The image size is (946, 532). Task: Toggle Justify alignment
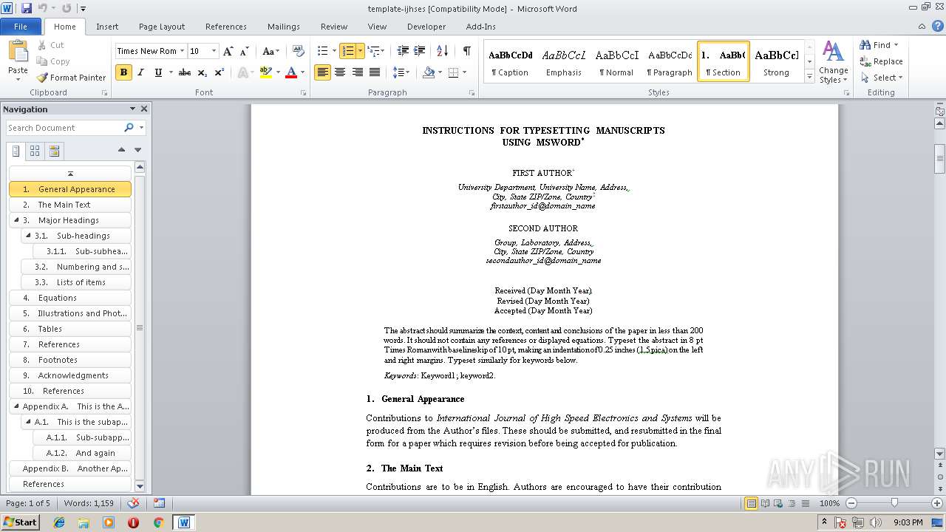pyautogui.click(x=375, y=72)
